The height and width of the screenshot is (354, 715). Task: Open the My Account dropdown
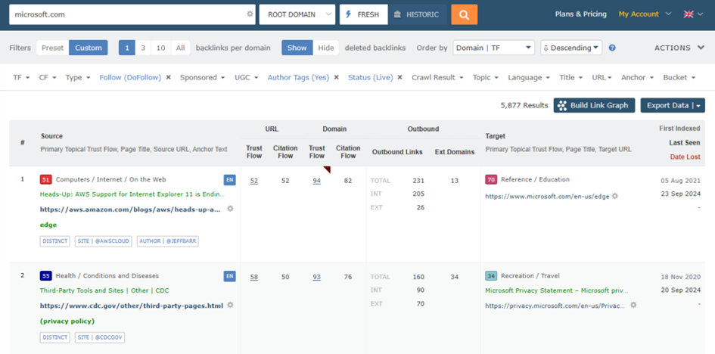645,14
